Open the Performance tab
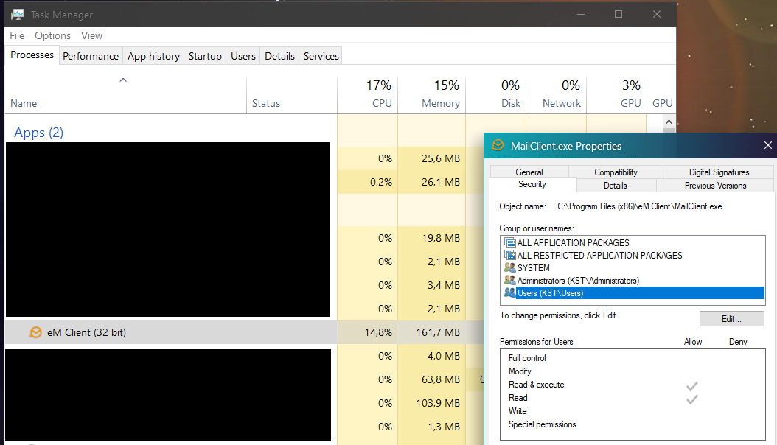The height and width of the screenshot is (445, 777). point(90,56)
